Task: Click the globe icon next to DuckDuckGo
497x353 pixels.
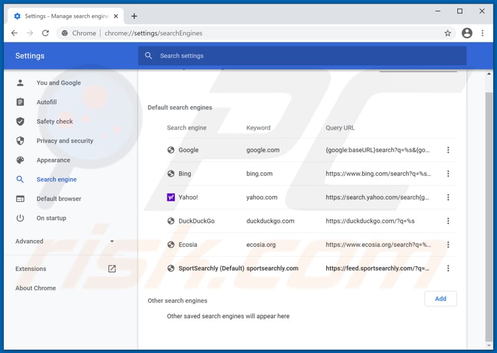Action: 171,221
